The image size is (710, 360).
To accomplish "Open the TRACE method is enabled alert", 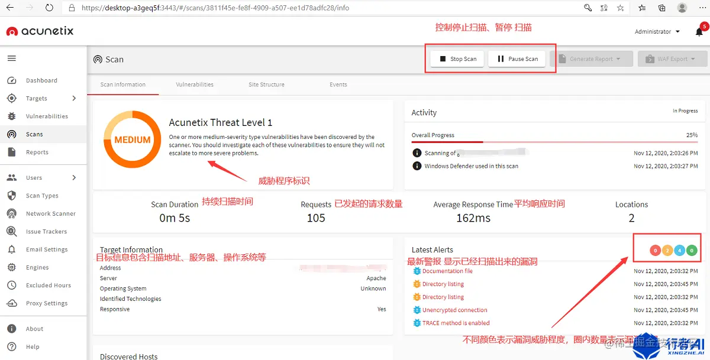I will click(x=456, y=323).
